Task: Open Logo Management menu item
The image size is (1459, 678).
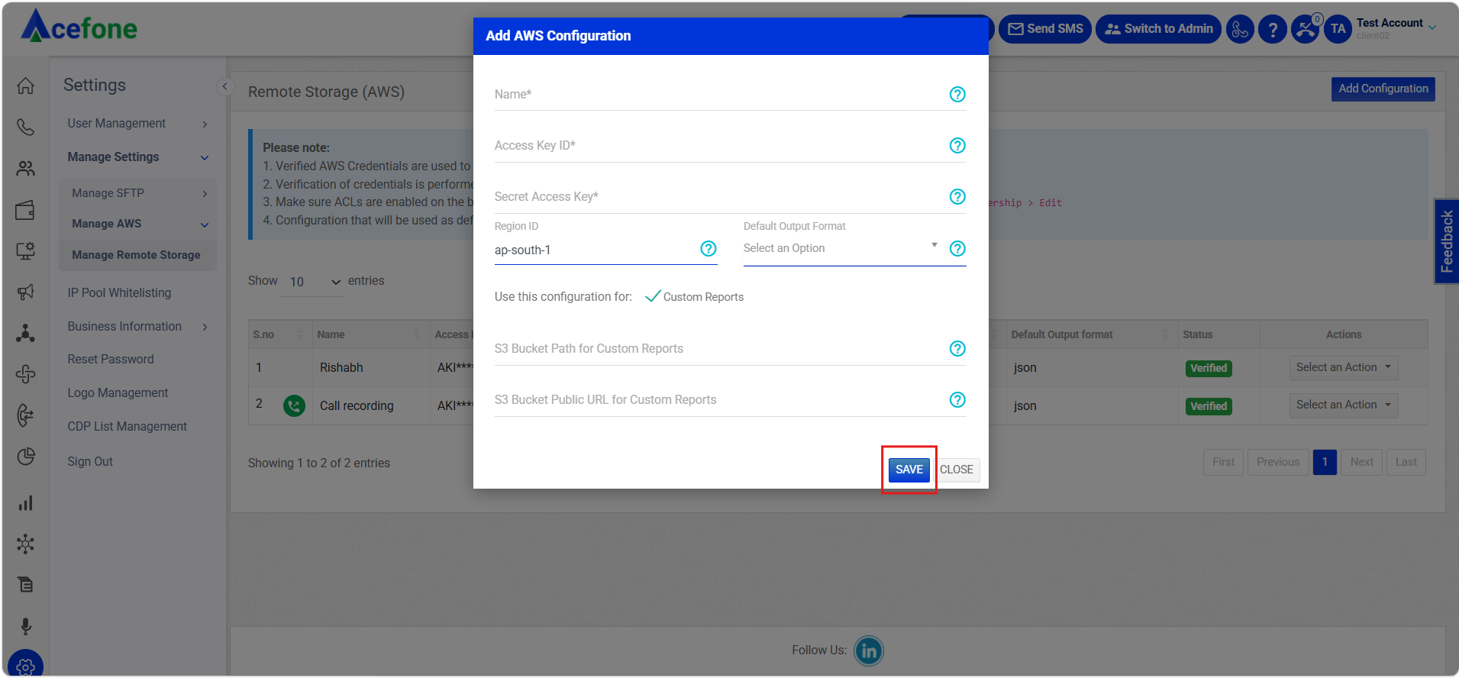Action: (118, 392)
